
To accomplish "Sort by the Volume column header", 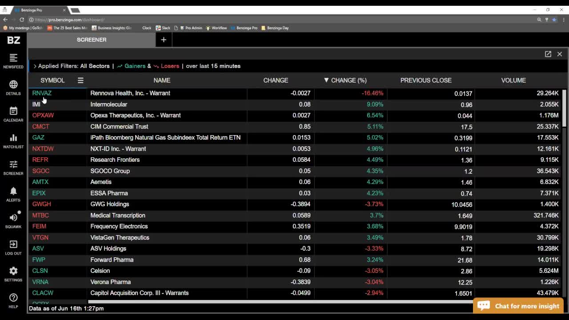I will pos(513,80).
